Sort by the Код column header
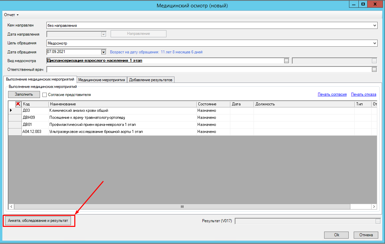Viewport: 385px width, 244px height. coord(35,104)
